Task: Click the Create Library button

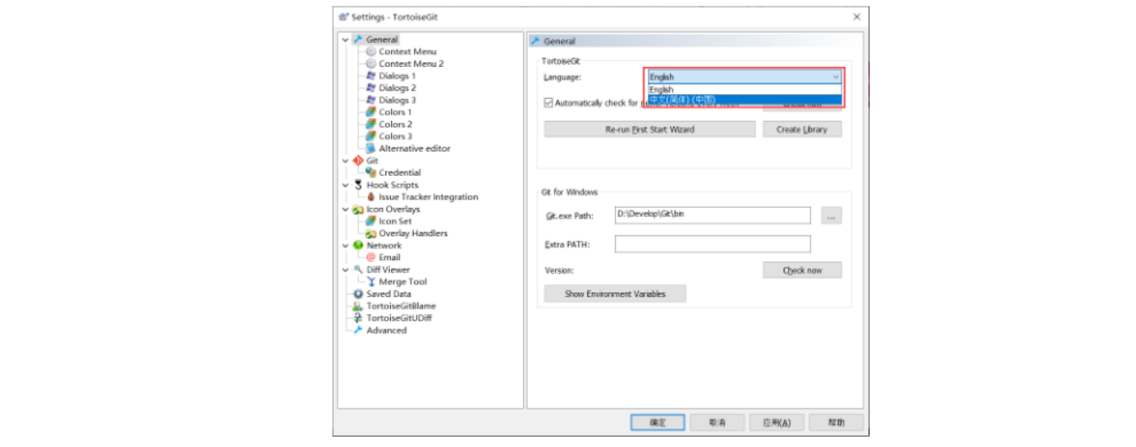Action: (802, 130)
